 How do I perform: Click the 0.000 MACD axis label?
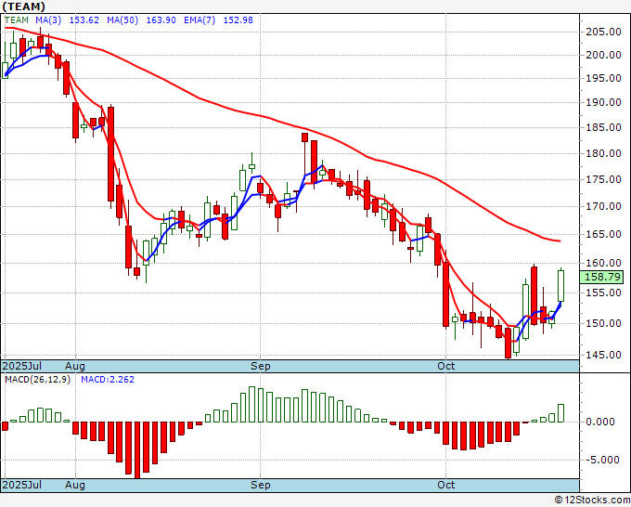tap(600, 422)
